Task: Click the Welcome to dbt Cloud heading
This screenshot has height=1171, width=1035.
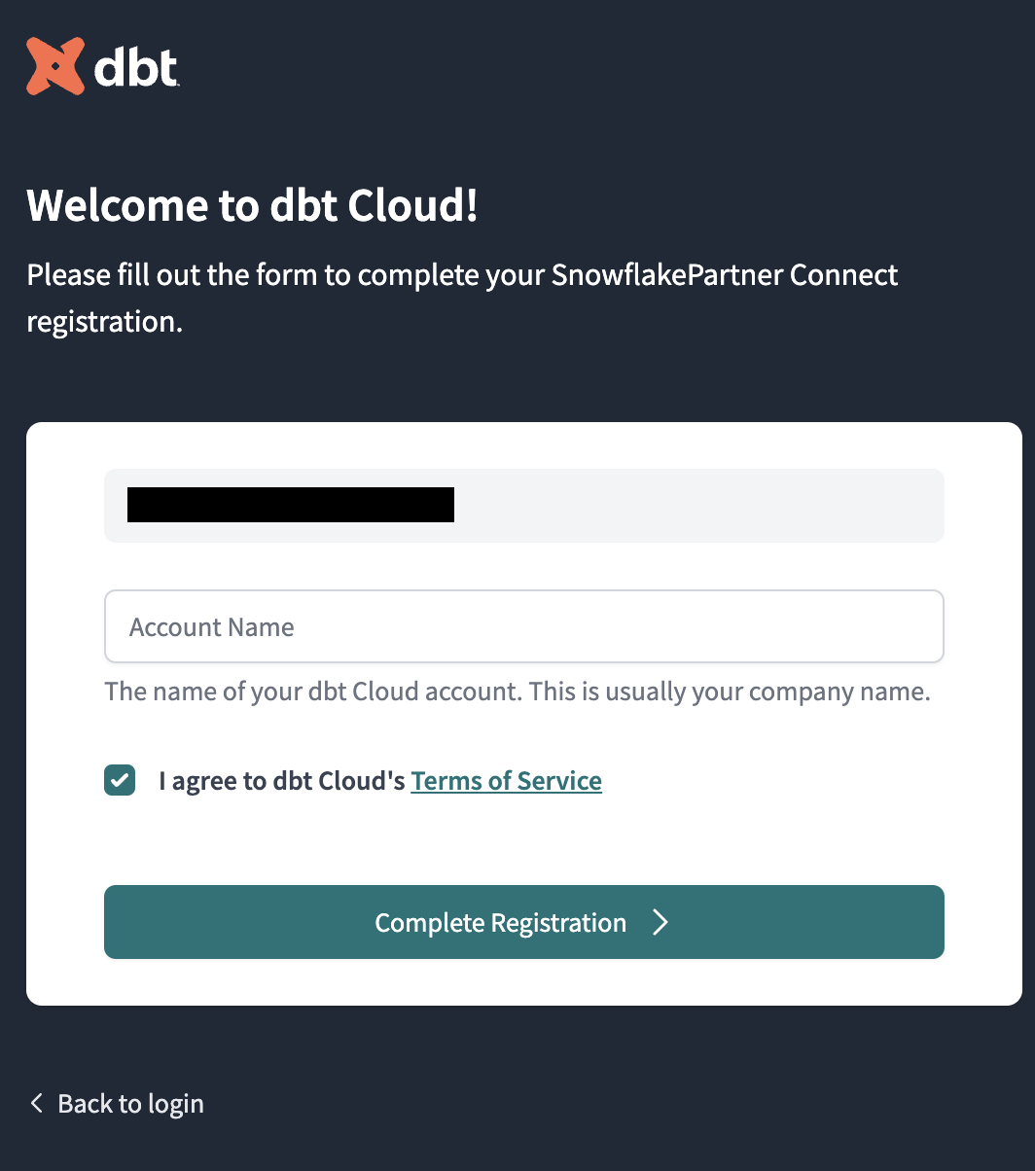Action: click(x=252, y=205)
